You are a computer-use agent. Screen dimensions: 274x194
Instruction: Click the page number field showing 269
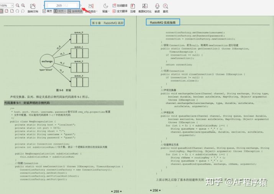point(62,5)
